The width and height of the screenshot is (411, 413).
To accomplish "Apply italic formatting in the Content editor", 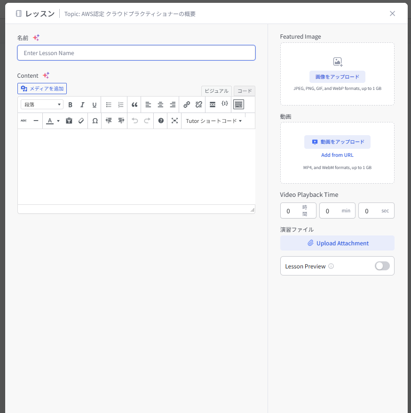I will point(82,105).
